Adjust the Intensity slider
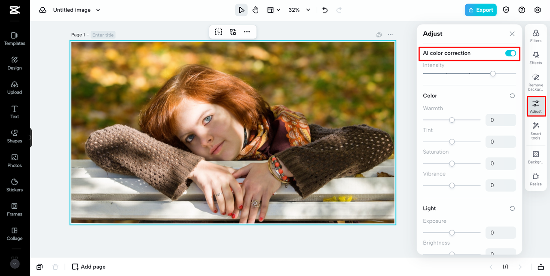 click(470, 74)
